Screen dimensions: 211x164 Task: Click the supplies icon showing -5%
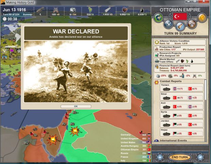(x=171, y=76)
